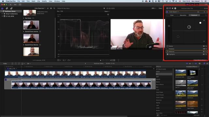Open the Effects browser icon
Viewport: 209px width, 117px height.
204,64
